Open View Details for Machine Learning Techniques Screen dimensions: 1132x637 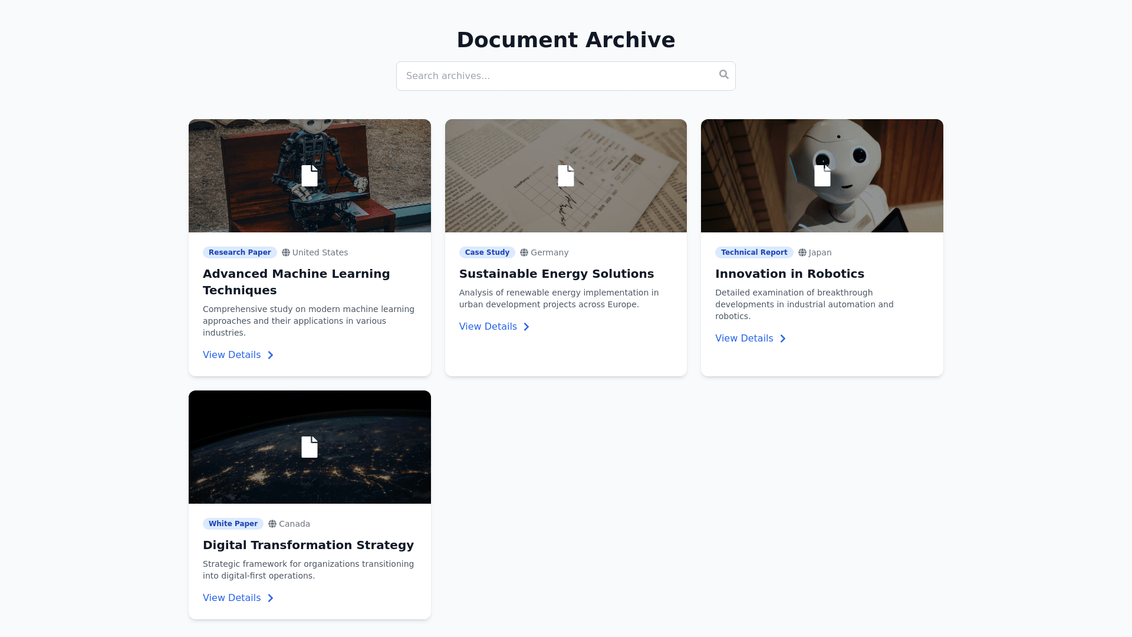(x=232, y=355)
